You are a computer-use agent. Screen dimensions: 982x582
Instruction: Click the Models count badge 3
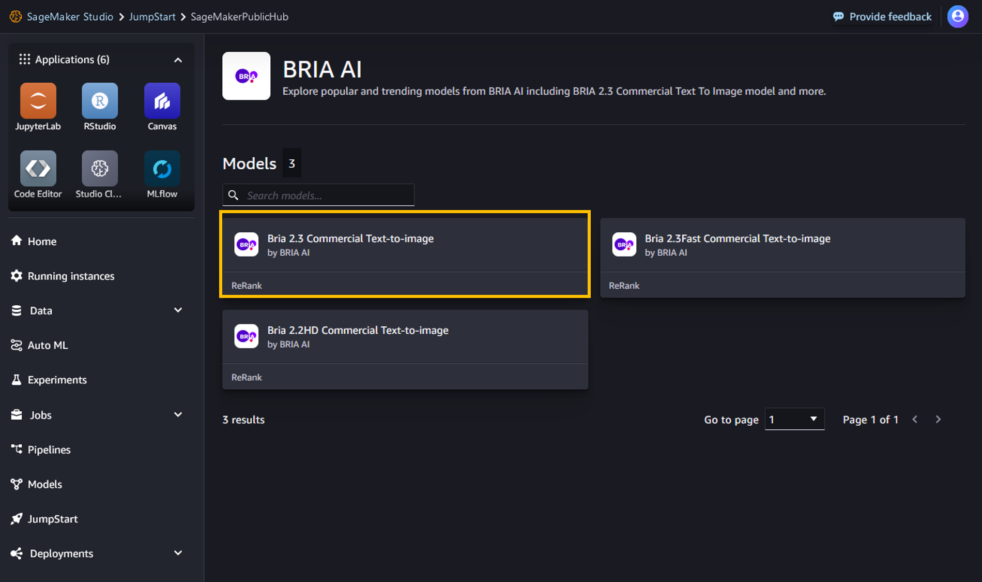[x=291, y=163]
